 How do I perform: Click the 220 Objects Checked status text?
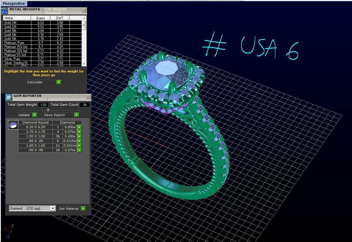55,11
